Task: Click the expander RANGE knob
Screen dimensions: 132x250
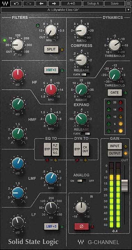Action: [x=82, y=89]
